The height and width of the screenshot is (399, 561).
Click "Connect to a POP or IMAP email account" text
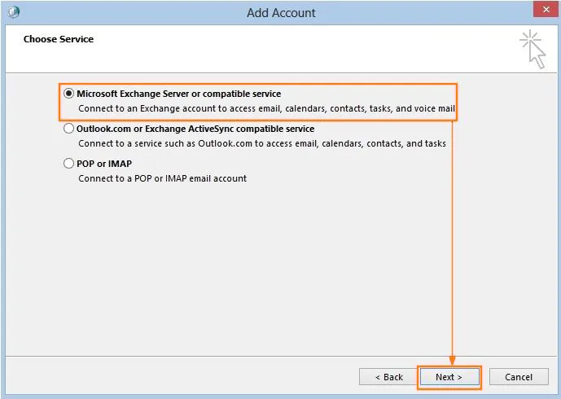click(x=162, y=178)
